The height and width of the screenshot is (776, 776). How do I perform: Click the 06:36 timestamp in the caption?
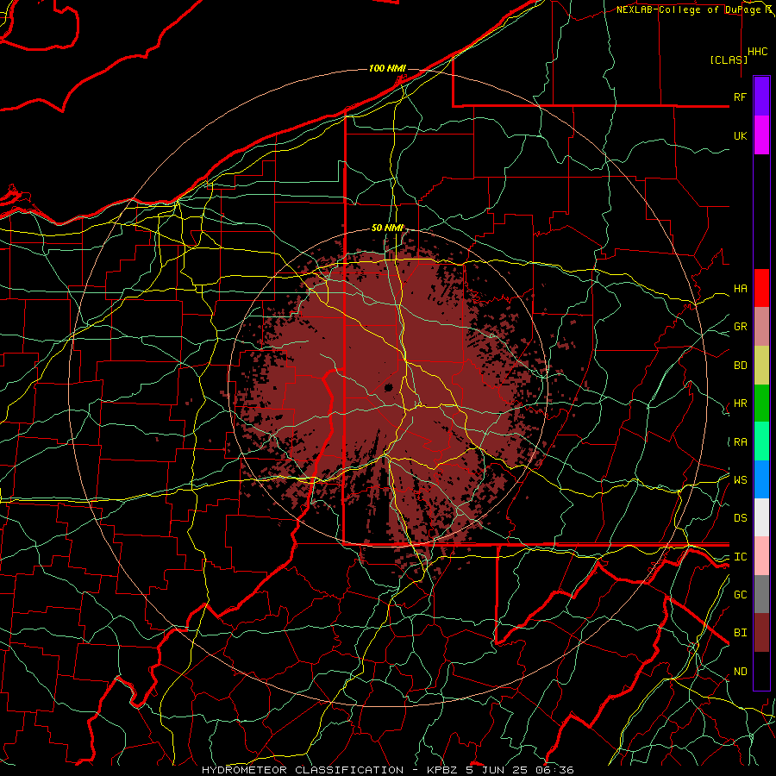[556, 770]
